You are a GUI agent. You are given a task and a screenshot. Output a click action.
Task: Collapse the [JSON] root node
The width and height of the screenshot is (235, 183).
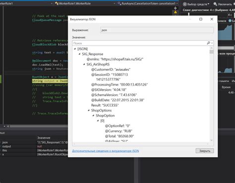75,49
